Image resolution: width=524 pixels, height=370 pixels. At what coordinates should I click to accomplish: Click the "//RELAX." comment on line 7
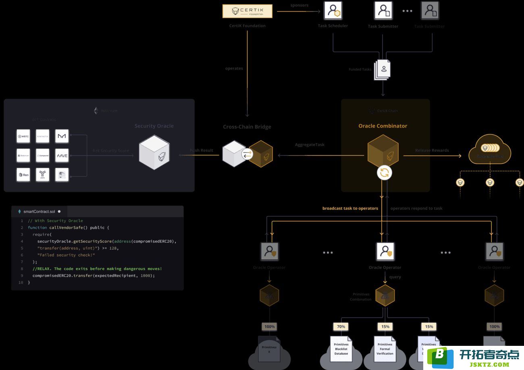tap(97, 269)
